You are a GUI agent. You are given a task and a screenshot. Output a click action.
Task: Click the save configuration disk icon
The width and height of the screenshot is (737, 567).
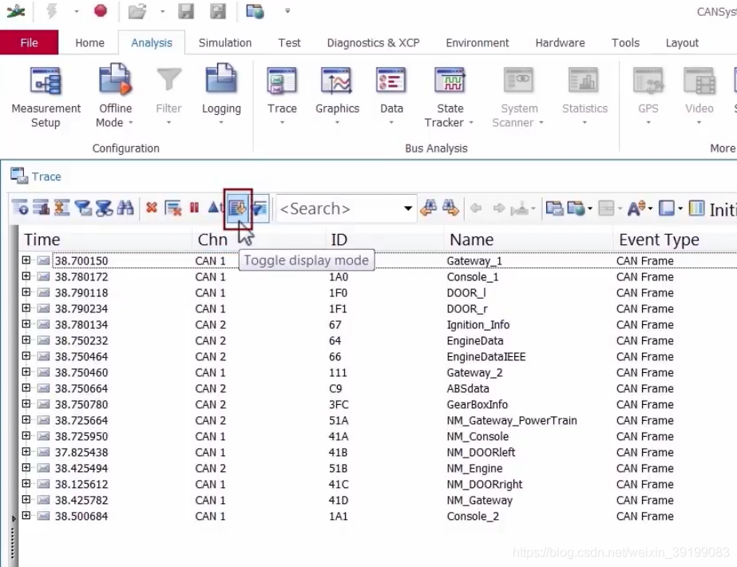coord(186,11)
